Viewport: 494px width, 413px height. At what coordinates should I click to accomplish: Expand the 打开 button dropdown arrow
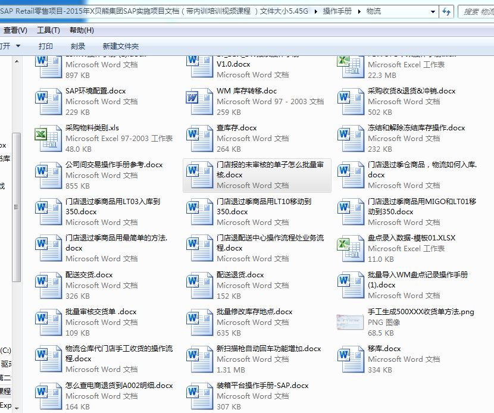(x=18, y=46)
